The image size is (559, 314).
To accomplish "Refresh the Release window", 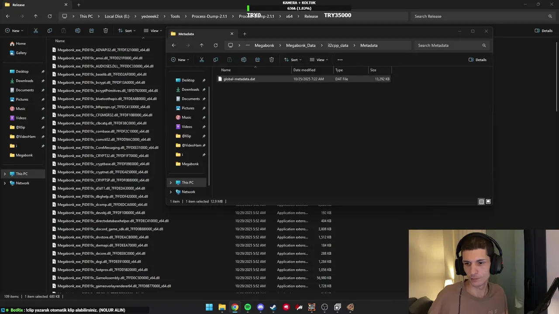I will tap(50, 16).
